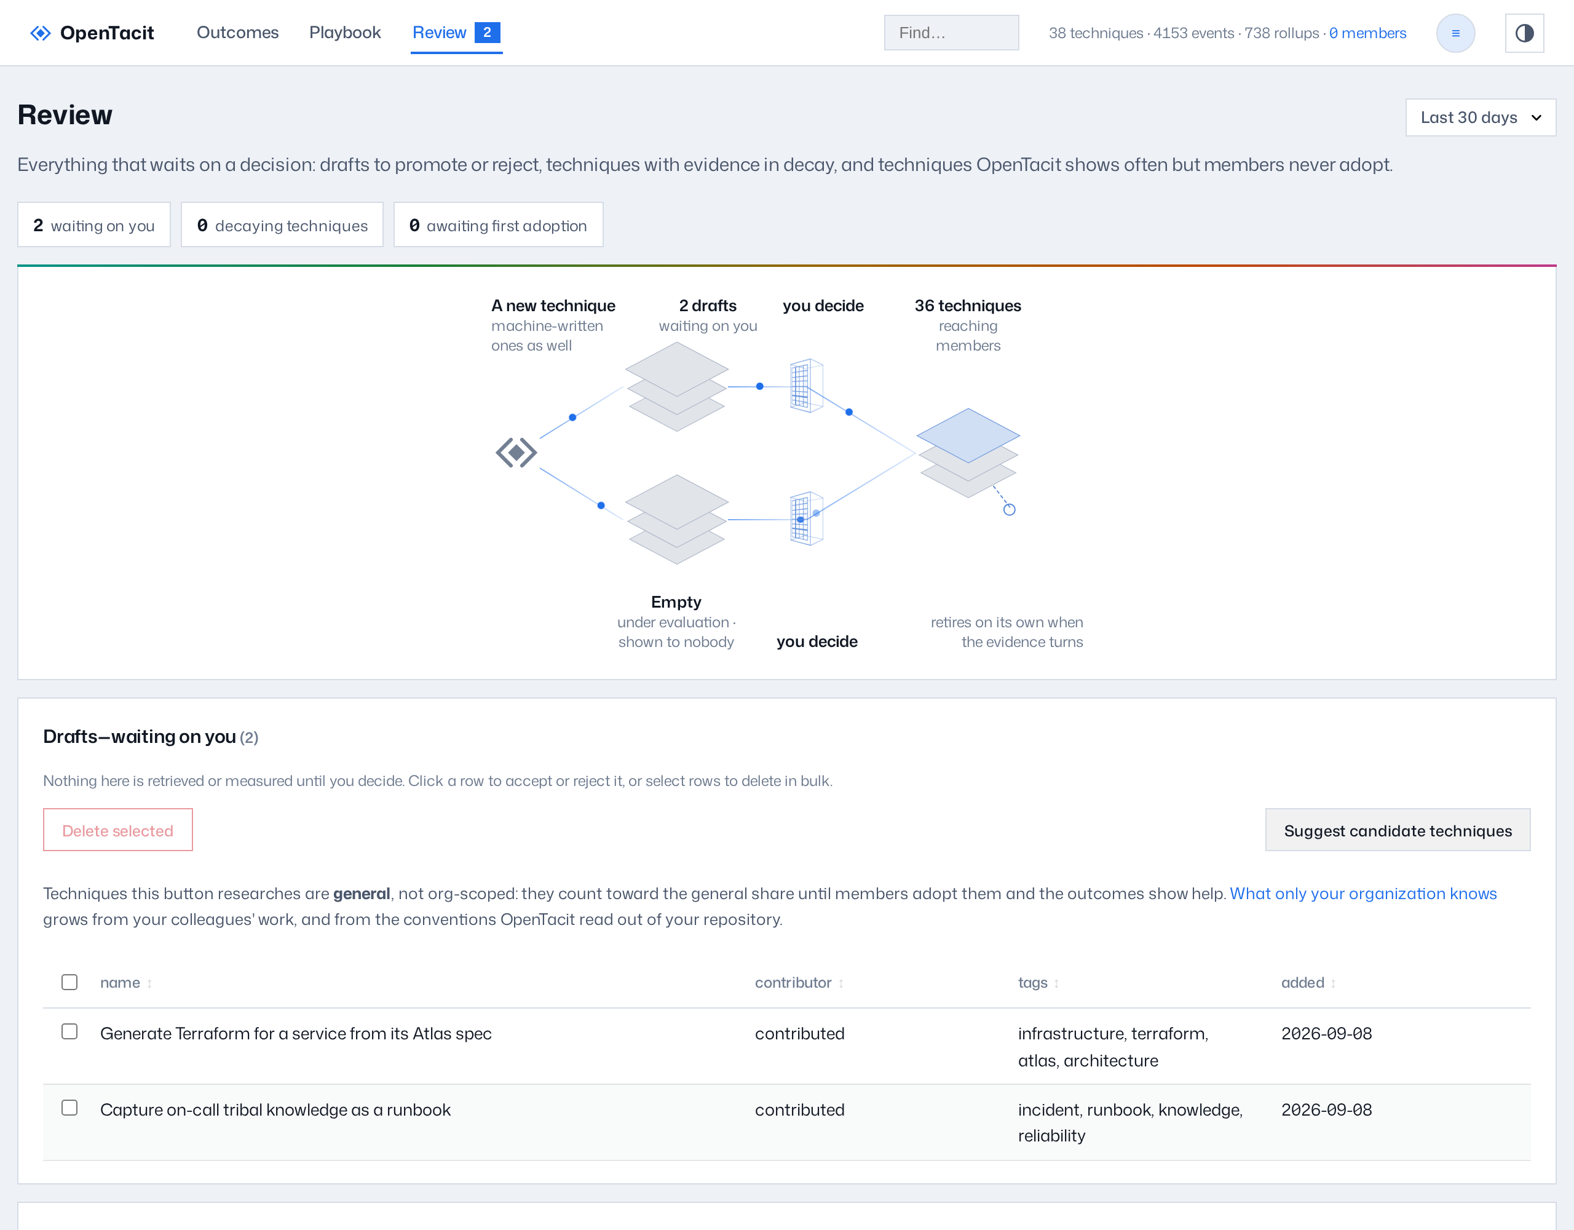Click the 36 techniques diagram label
The height and width of the screenshot is (1230, 1574).
click(968, 306)
